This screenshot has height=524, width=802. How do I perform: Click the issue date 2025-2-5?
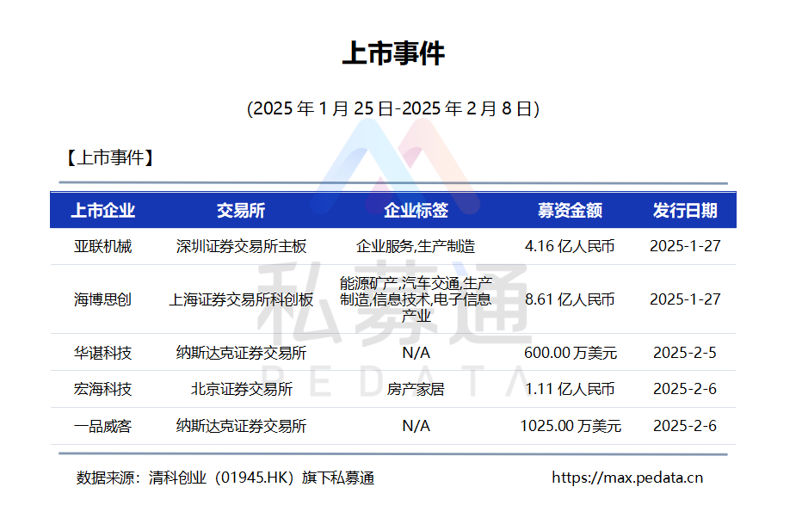(x=685, y=353)
